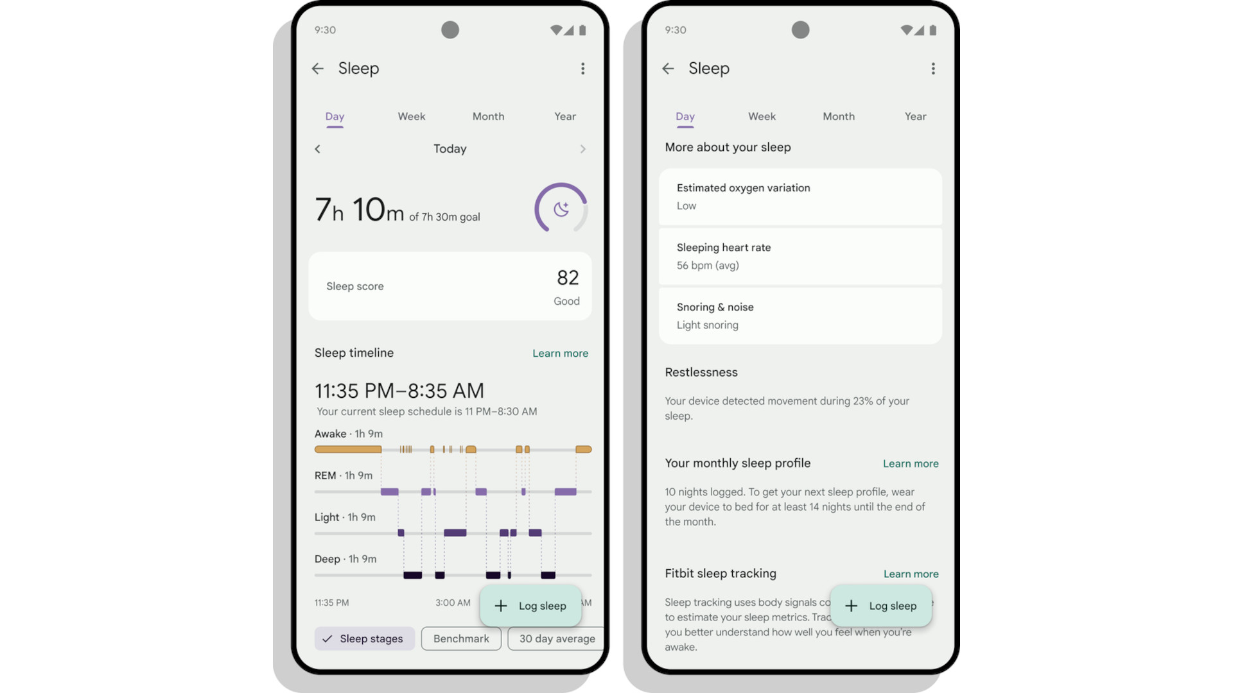Click Learn more for sleep timeline
Image resolution: width=1233 pixels, height=693 pixels.
(560, 353)
